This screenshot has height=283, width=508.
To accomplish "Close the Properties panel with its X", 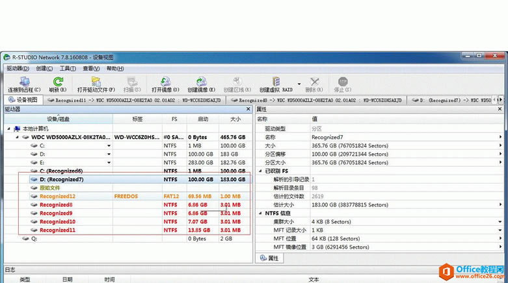I will (x=500, y=109).
